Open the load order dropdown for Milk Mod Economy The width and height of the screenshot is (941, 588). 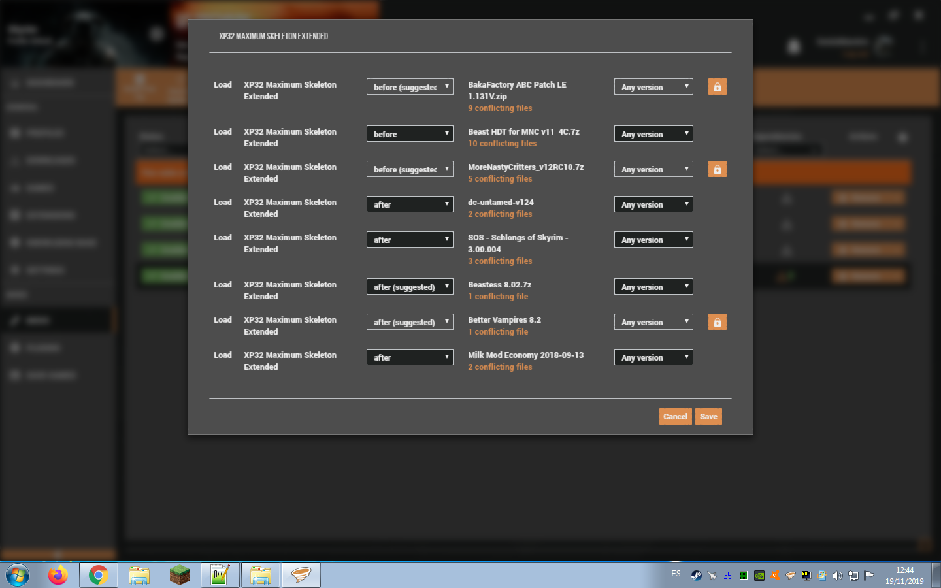click(410, 357)
